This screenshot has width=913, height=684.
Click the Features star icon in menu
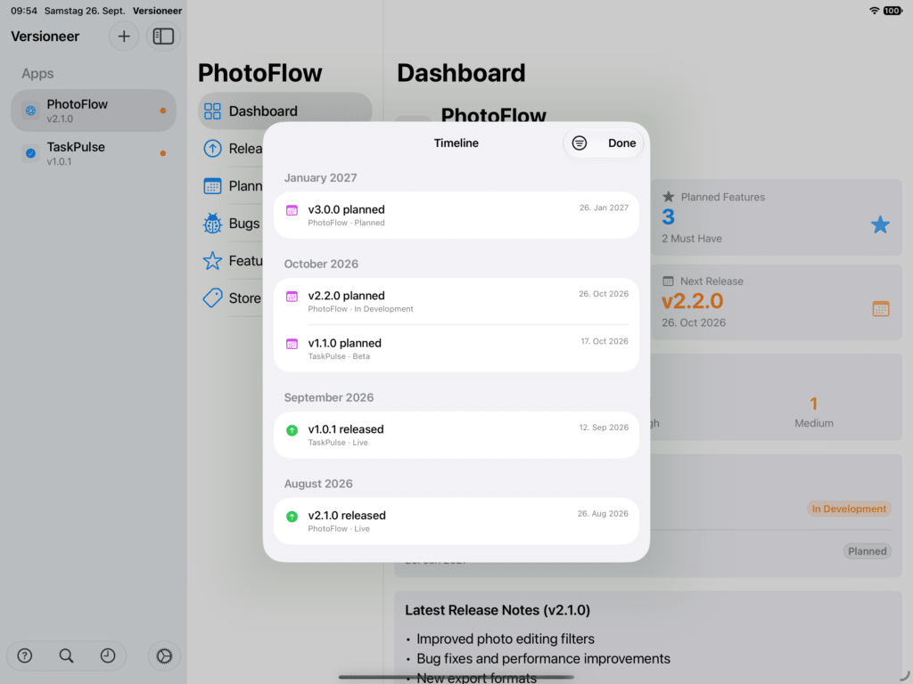[x=212, y=261]
